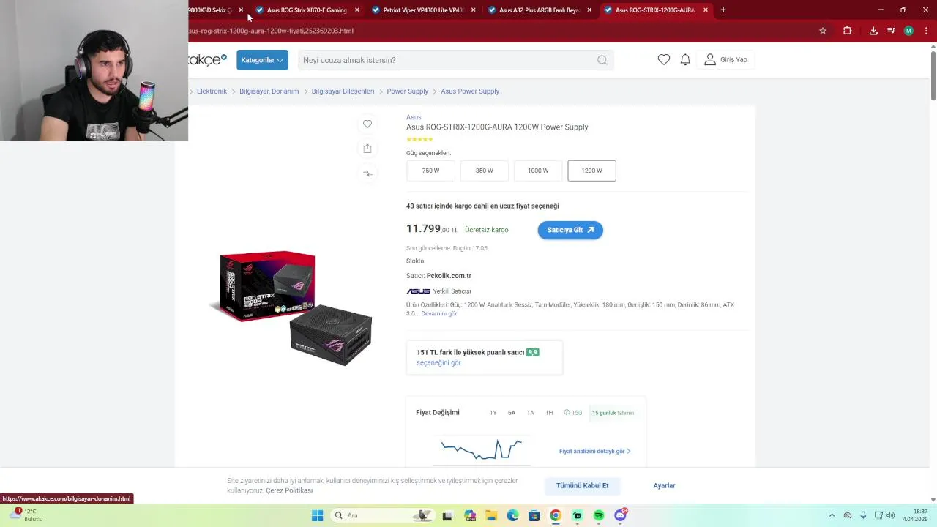Set price chart range to 1H
Viewport: 937px width, 527px height.
549,413
